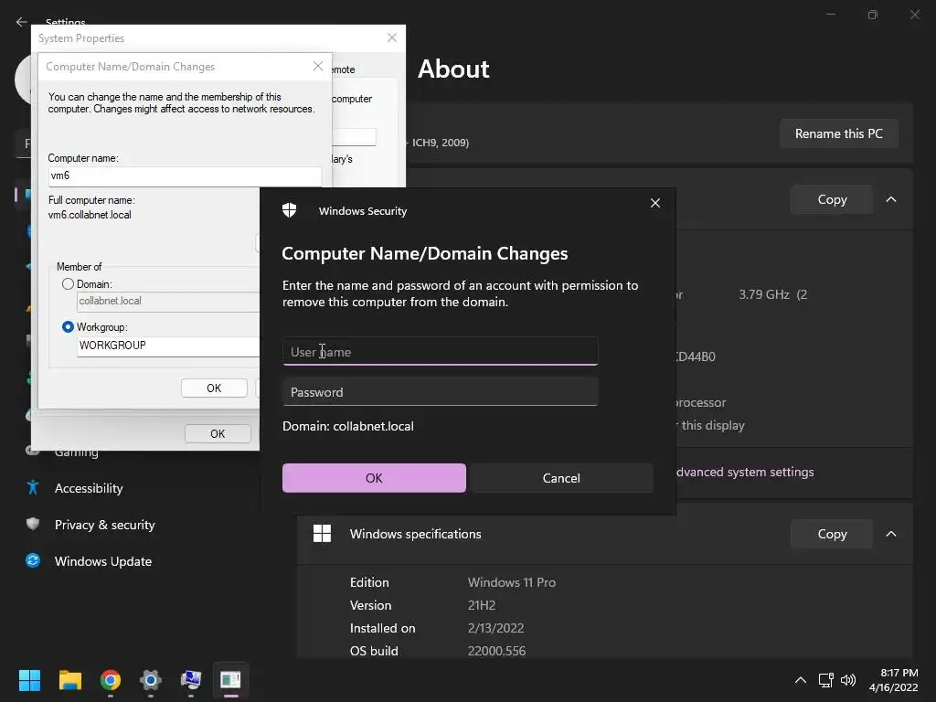Click the Privacy & security shield icon

coord(33,524)
